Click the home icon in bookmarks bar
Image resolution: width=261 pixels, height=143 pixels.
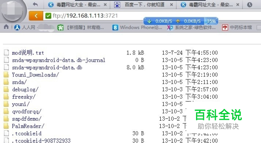pos(6,27)
